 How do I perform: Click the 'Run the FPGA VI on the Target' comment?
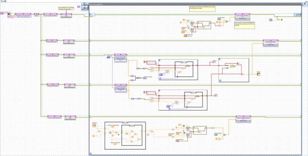coord(66,8)
